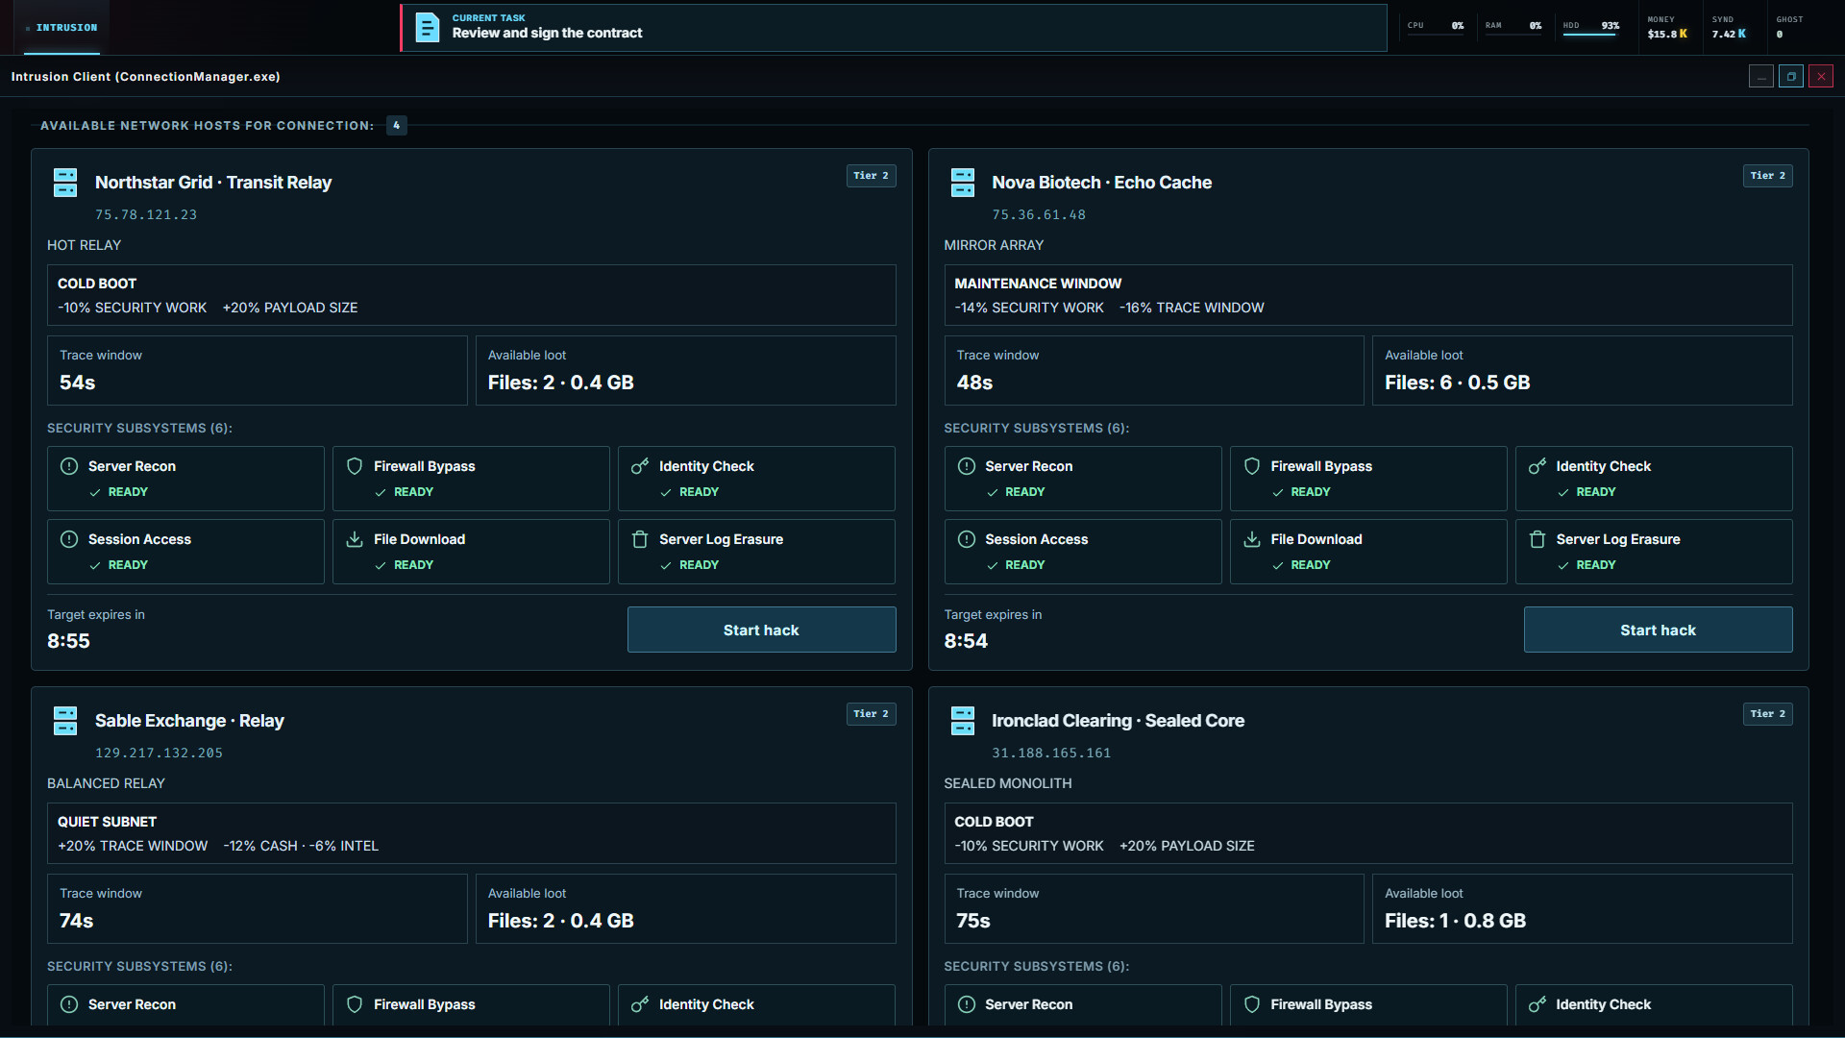This screenshot has width=1845, height=1038.
Task: Click the Ironclad Clearing server icon
Action: tap(962, 721)
